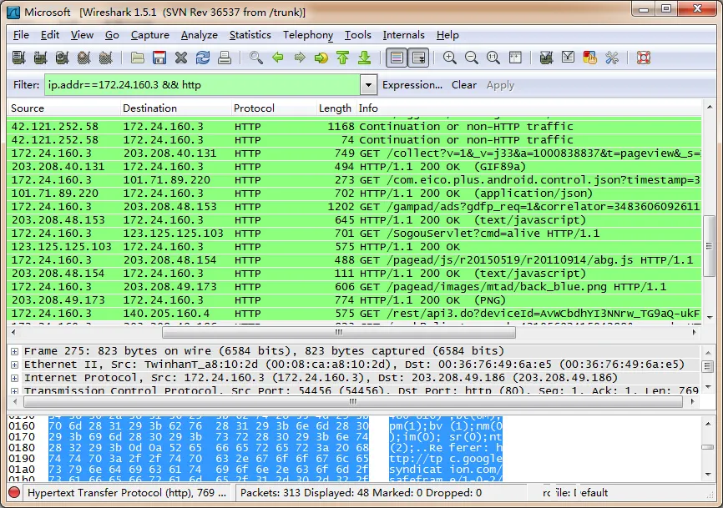The height and width of the screenshot is (508, 723).
Task: Click Packets: 313 Displayed status text
Action: [361, 493]
